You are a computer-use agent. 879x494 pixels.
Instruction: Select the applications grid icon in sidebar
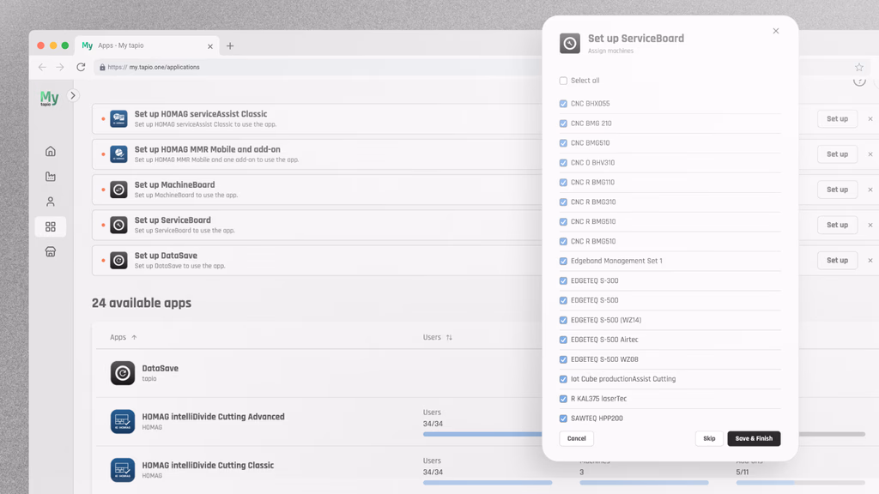point(51,226)
